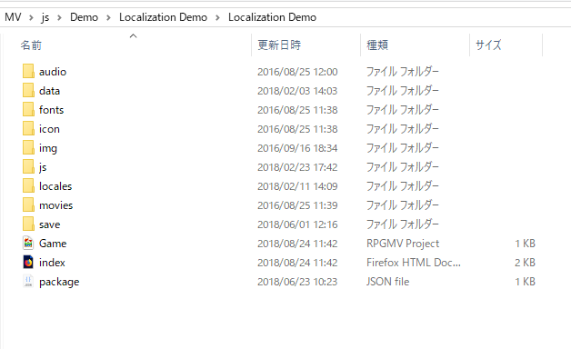Select the icon folder's icon
571x349 pixels.
pyautogui.click(x=28, y=128)
